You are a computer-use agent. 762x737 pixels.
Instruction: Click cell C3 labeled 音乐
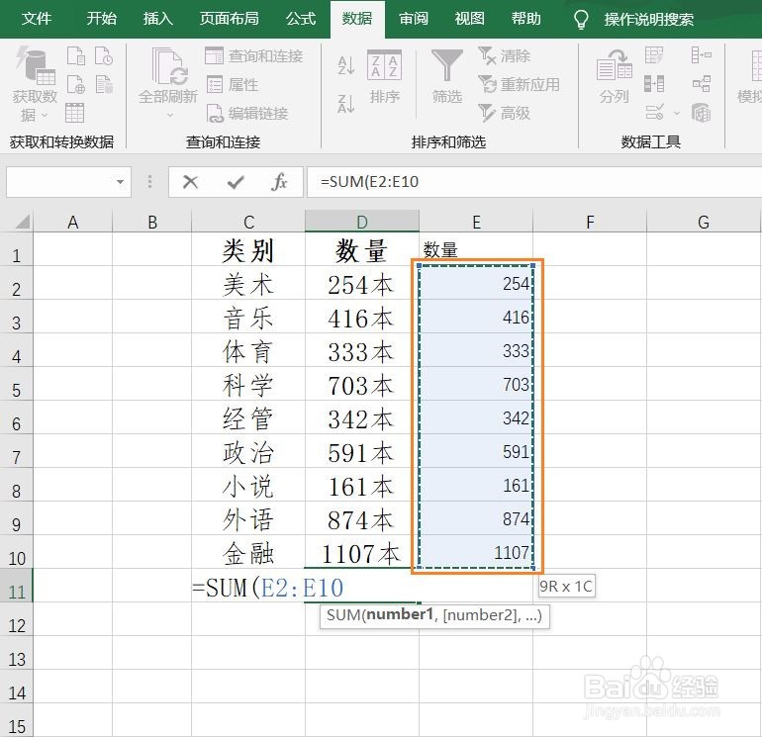[x=248, y=317]
